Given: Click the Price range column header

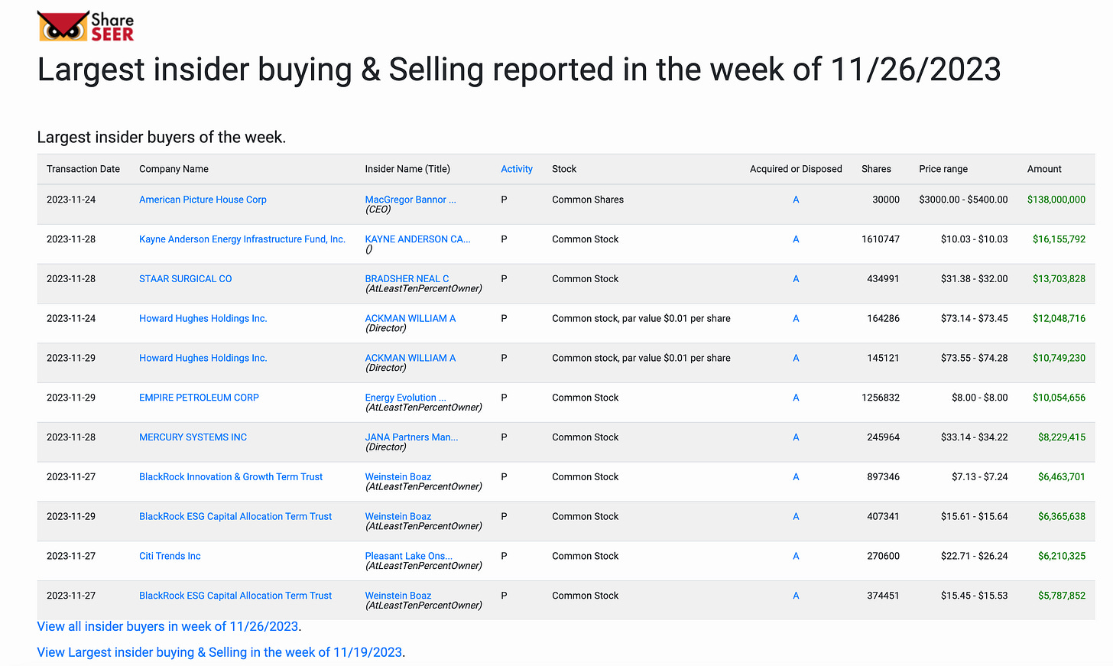Looking at the screenshot, I should click(943, 169).
